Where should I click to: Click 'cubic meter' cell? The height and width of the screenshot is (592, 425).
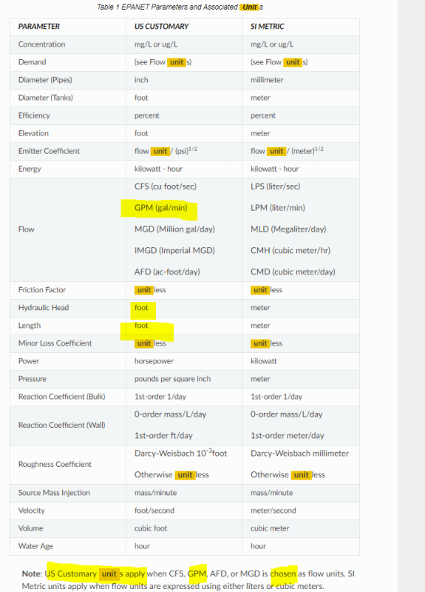[x=270, y=528]
